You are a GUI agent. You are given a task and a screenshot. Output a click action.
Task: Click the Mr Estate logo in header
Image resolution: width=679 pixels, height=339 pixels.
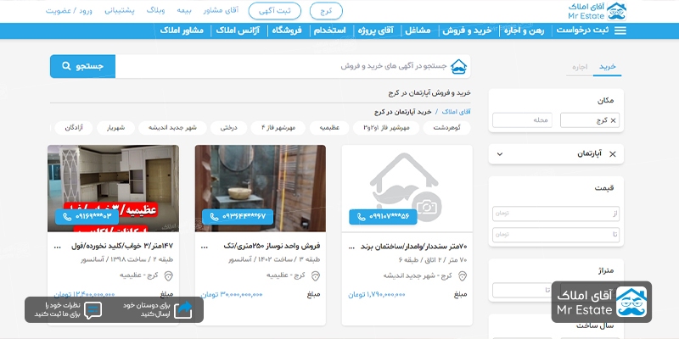tap(598, 11)
